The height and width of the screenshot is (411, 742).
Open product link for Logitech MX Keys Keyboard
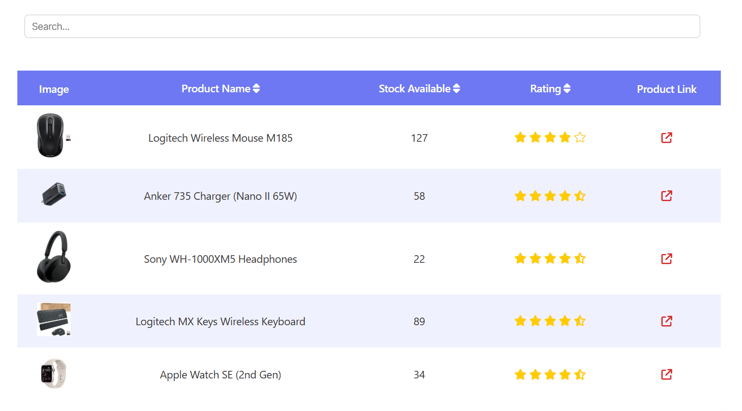click(x=666, y=321)
